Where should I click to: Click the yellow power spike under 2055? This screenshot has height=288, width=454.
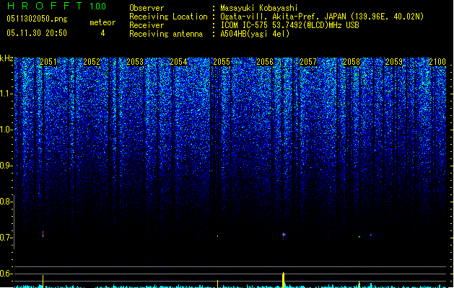[x=218, y=284]
